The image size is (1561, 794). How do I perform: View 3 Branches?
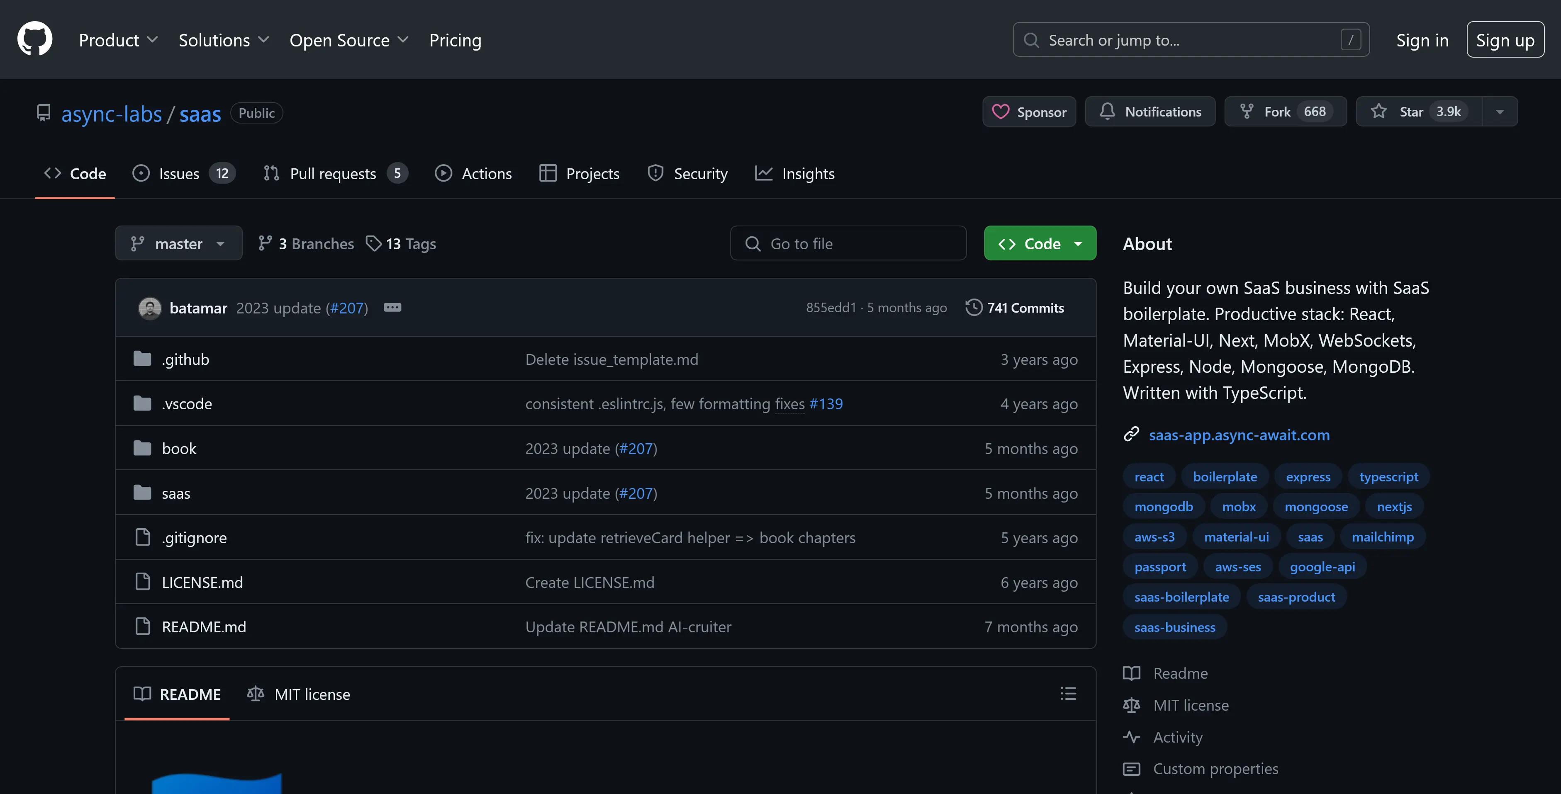point(306,243)
